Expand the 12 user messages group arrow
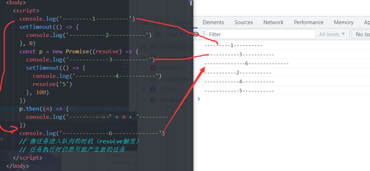This screenshot has width=370, height=171. coord(144,57)
